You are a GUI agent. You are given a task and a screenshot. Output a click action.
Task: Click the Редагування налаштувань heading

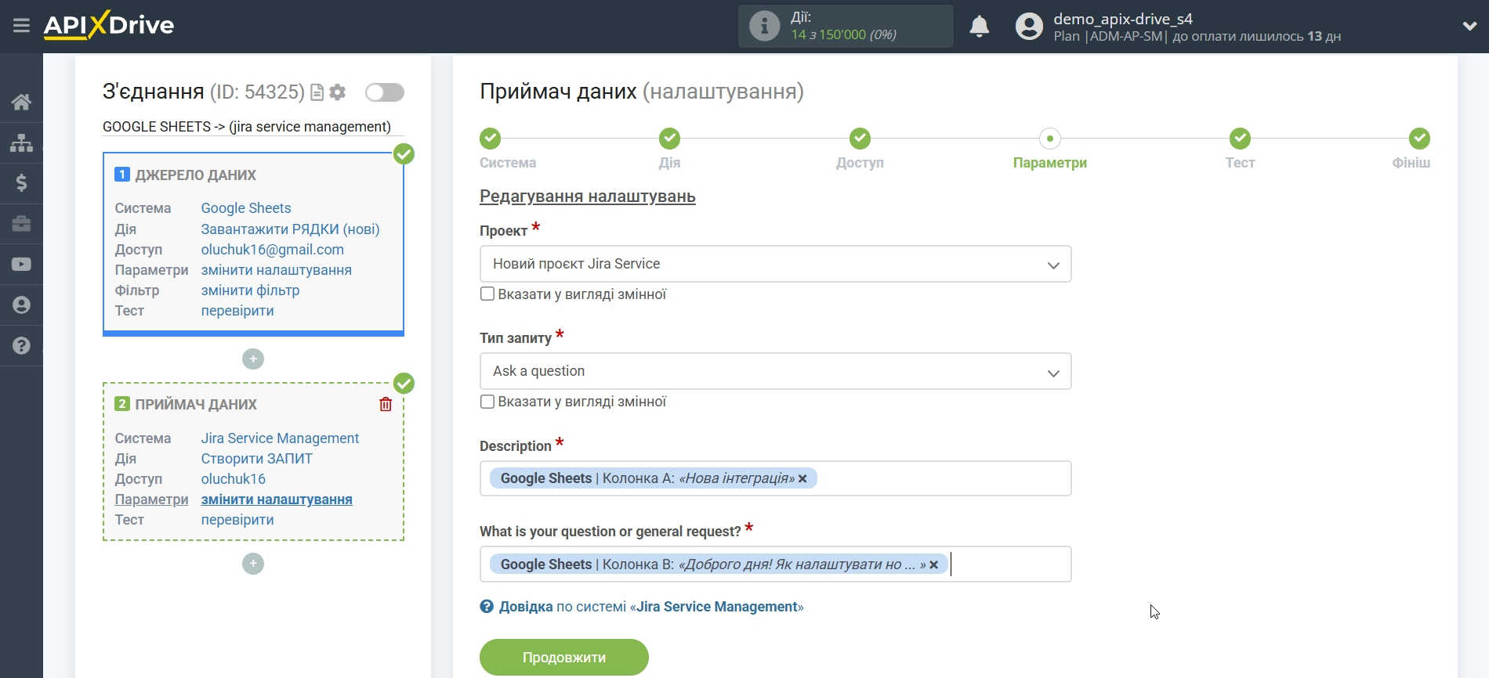coord(588,197)
